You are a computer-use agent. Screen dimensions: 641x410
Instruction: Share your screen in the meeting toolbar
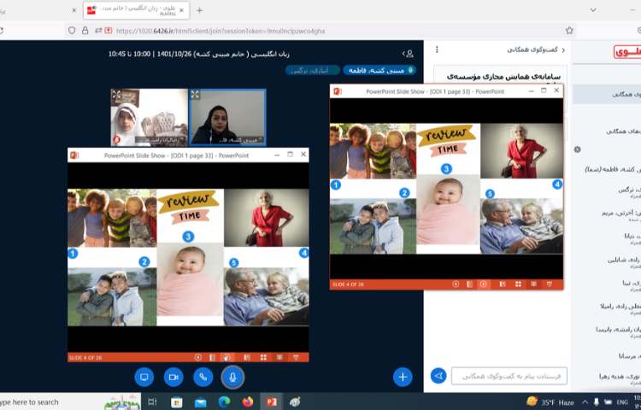pyautogui.click(x=144, y=377)
